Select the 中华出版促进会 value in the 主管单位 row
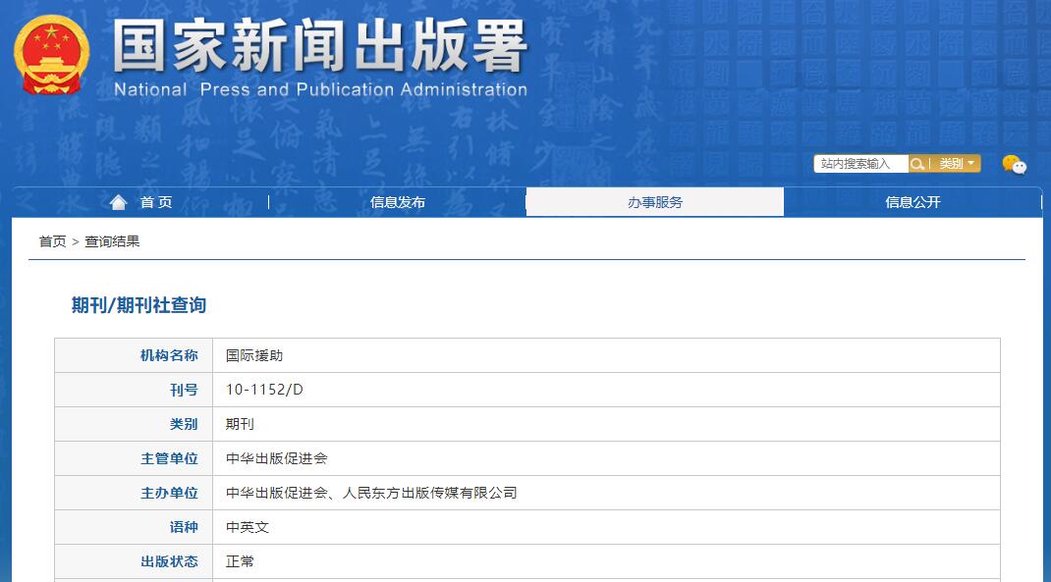Screen dimensions: 1051x582 276,458
